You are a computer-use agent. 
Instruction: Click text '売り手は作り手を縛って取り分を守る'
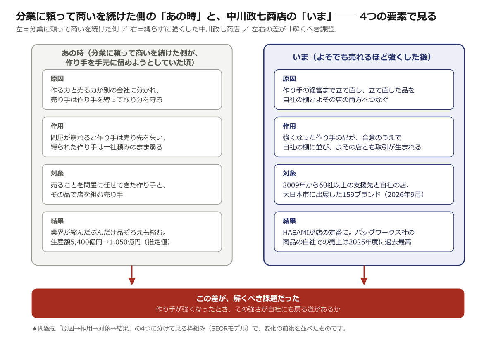[107, 100]
